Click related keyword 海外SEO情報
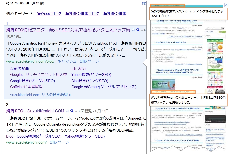 [115, 14]
